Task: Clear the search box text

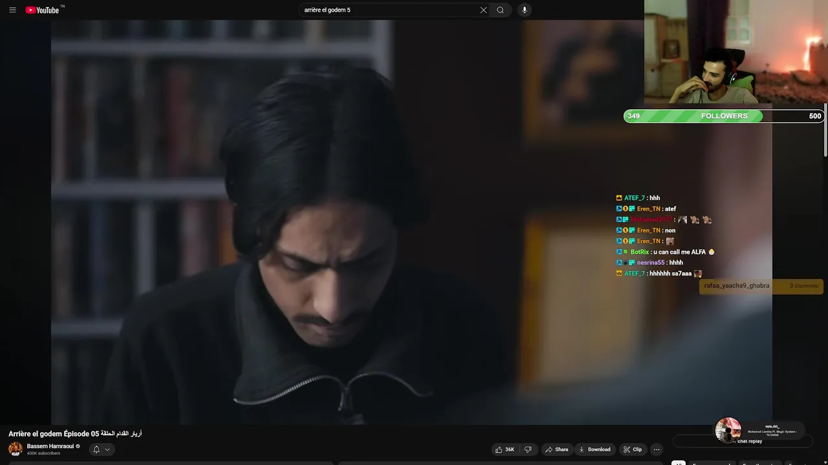Action: pos(483,10)
